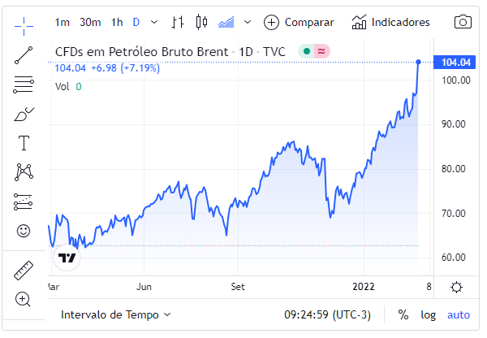This screenshot has width=487, height=338.
Task: Choose the brush drawing tool
Action: [24, 115]
